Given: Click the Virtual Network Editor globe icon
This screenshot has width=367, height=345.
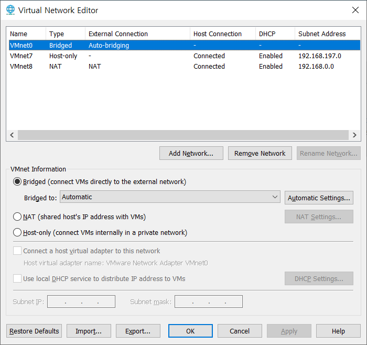Looking at the screenshot, I should tap(10, 10).
